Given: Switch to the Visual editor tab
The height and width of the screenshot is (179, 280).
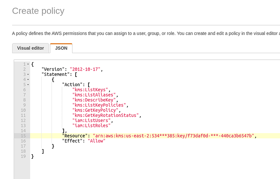Looking at the screenshot, I should coord(30,48).
